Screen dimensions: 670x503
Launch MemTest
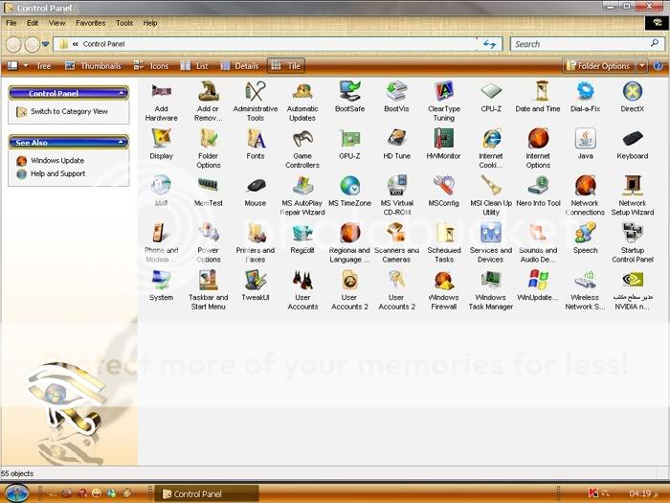point(208,192)
